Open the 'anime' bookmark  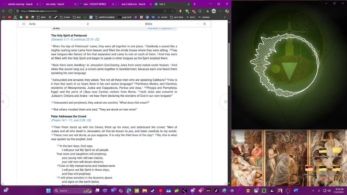pos(162,17)
